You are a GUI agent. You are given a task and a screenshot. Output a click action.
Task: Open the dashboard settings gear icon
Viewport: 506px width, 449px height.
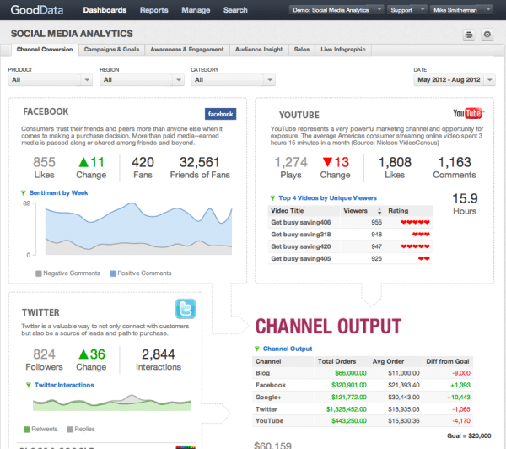tap(487, 35)
